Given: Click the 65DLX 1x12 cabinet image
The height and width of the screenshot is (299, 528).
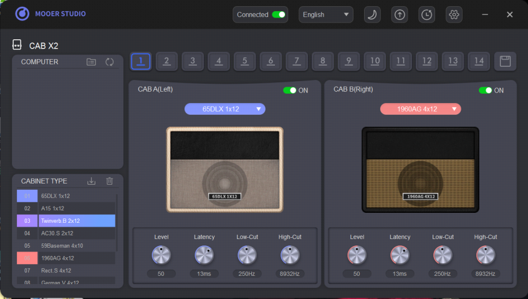Looking at the screenshot, I should 224,170.
